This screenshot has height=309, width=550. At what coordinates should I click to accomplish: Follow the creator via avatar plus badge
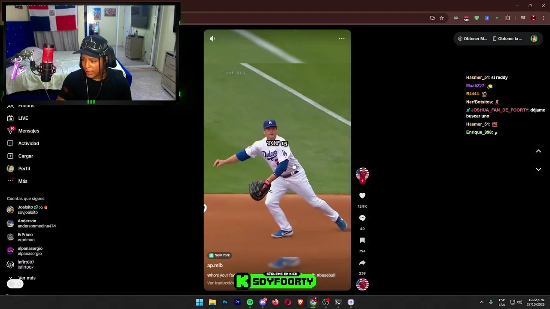click(x=362, y=181)
